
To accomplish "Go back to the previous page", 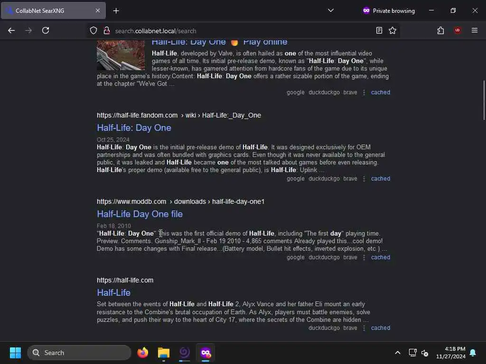I will [x=11, y=30].
